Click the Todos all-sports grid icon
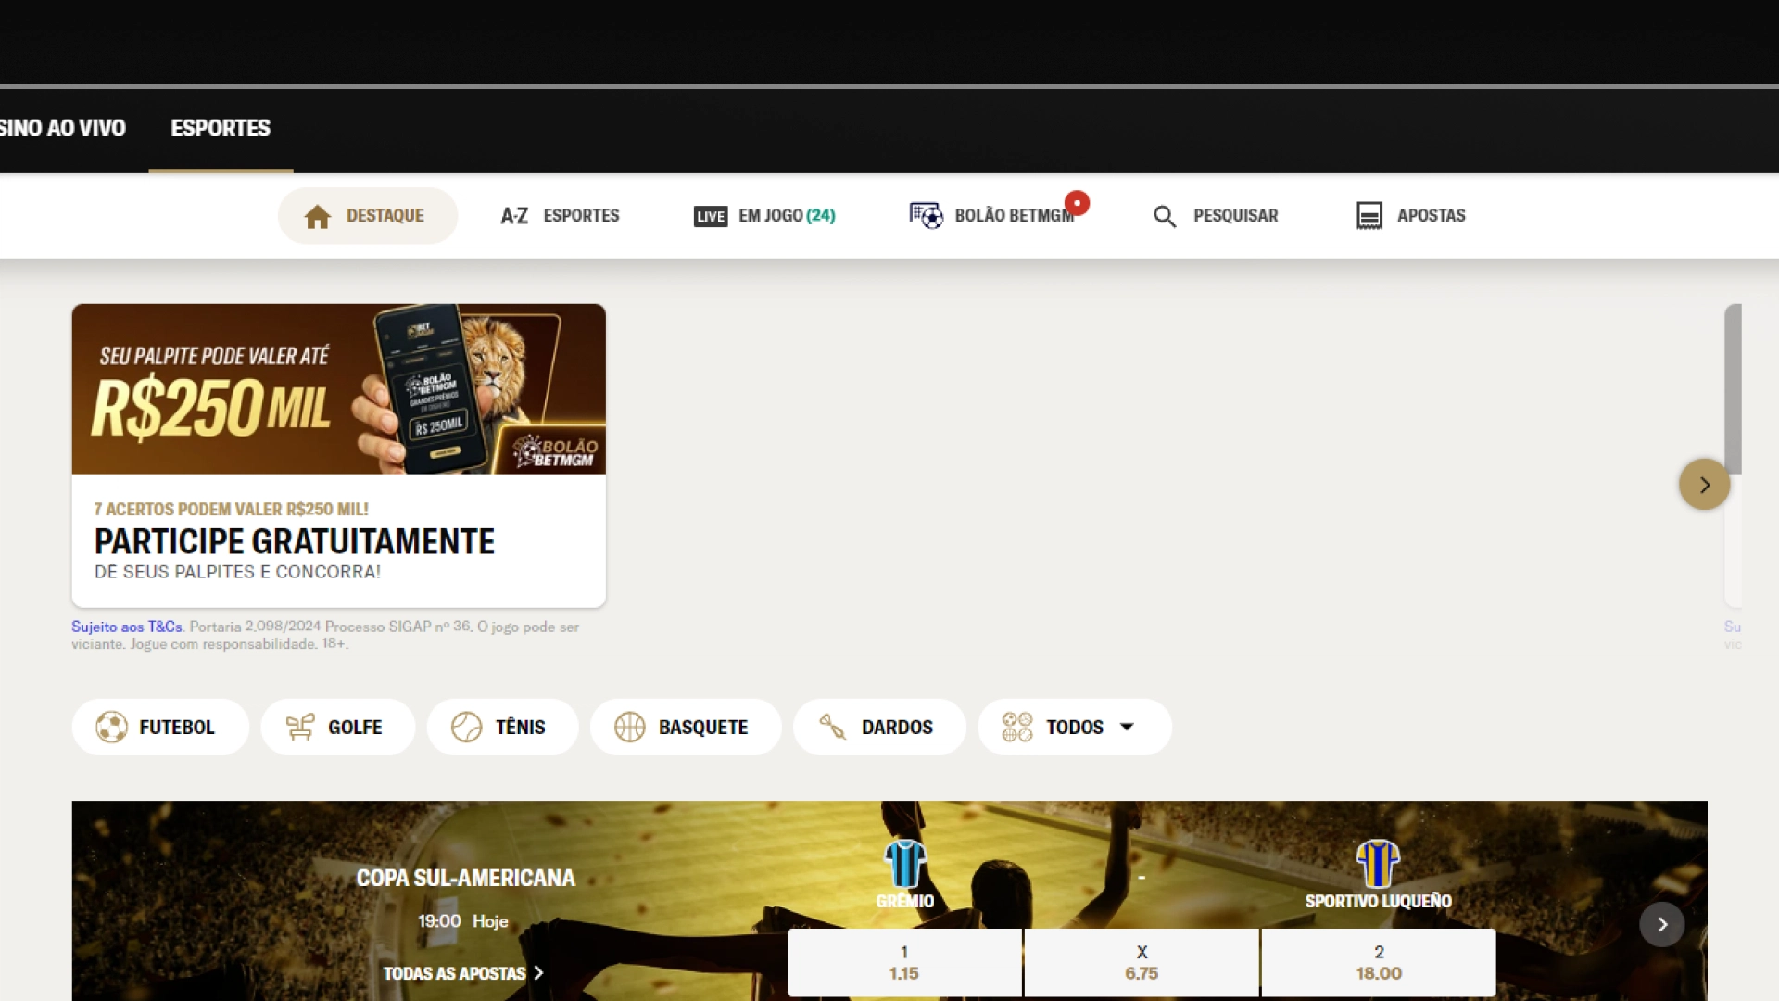Viewport: 1779px width, 1001px height. pyautogui.click(x=1017, y=727)
